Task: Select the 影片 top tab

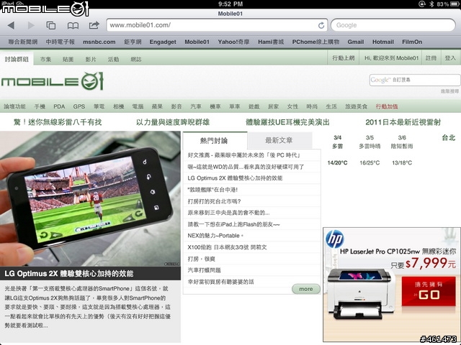Action: point(91,59)
